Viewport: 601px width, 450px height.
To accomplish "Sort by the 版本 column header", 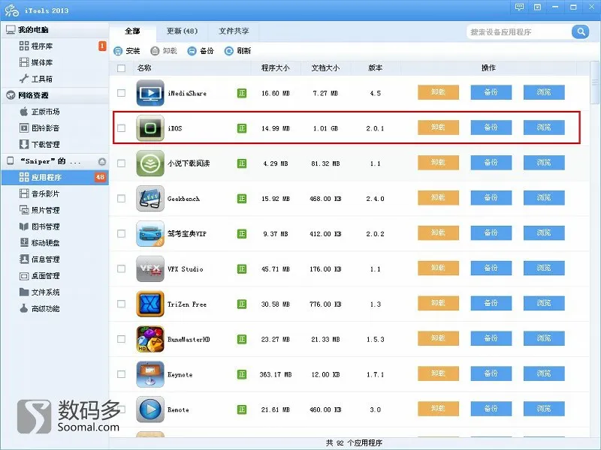I will point(375,68).
